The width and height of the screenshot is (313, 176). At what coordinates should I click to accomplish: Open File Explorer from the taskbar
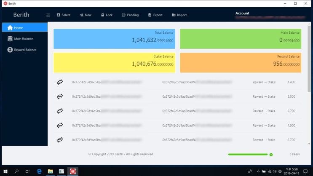click(50, 171)
